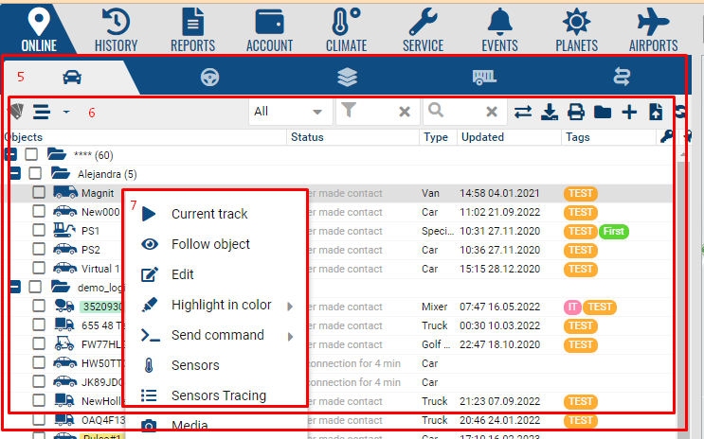The height and width of the screenshot is (439, 704).
Task: Go to the Account section
Action: tap(269, 30)
